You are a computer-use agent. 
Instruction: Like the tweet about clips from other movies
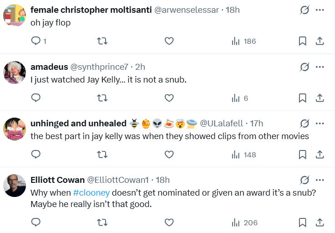click(169, 155)
